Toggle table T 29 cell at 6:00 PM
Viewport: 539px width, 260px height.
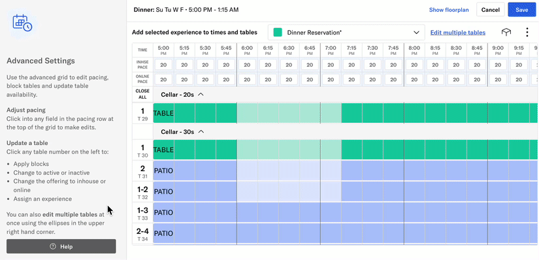pos(247,113)
